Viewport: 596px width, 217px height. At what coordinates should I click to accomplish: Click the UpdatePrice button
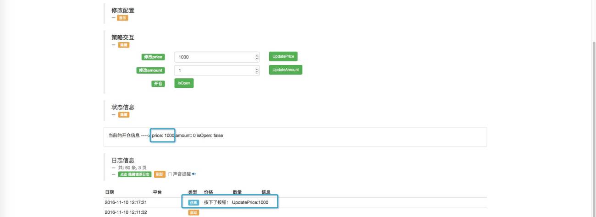[x=283, y=56]
